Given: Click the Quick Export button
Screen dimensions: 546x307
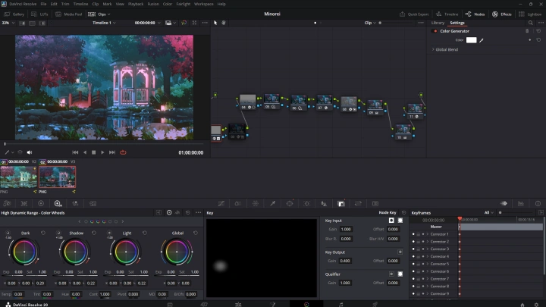Looking at the screenshot, I should (x=414, y=14).
